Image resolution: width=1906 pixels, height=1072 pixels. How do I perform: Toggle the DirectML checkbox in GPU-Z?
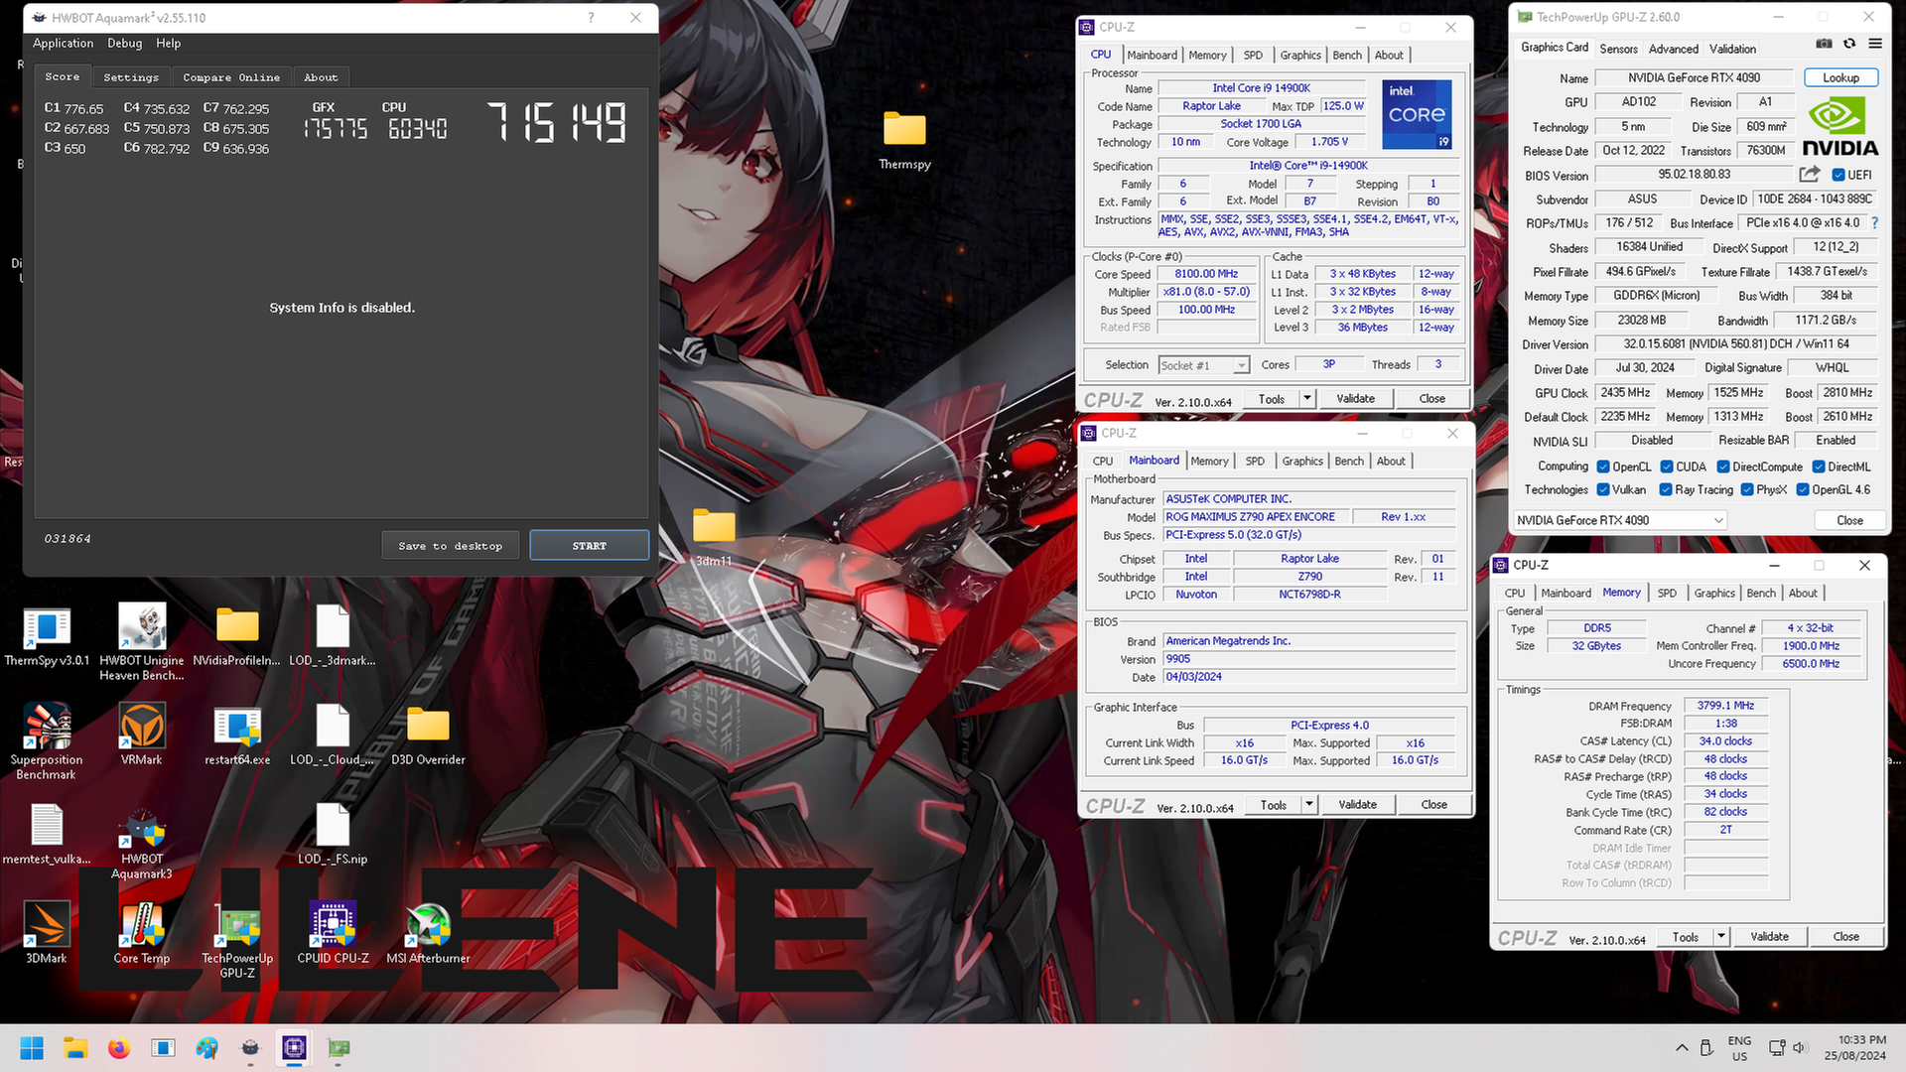point(1819,467)
